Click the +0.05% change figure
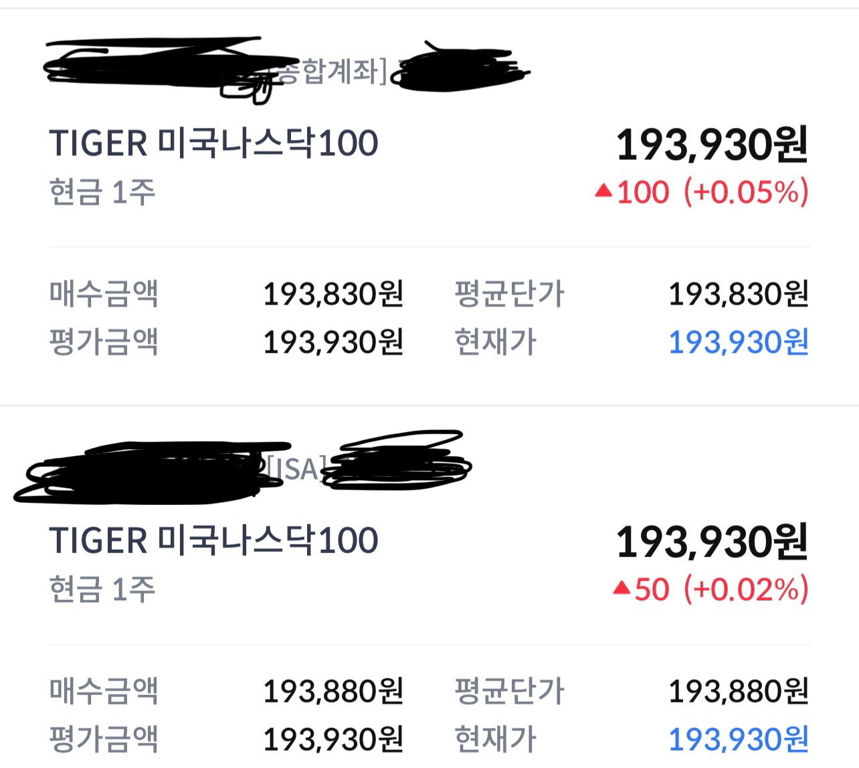This screenshot has height=768, width=859. coord(746,191)
